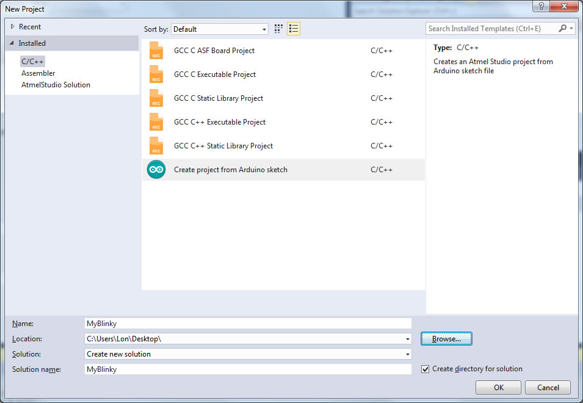The height and width of the screenshot is (403, 583).
Task: Select the GCC C++ Executable Project icon
Action: point(156,122)
